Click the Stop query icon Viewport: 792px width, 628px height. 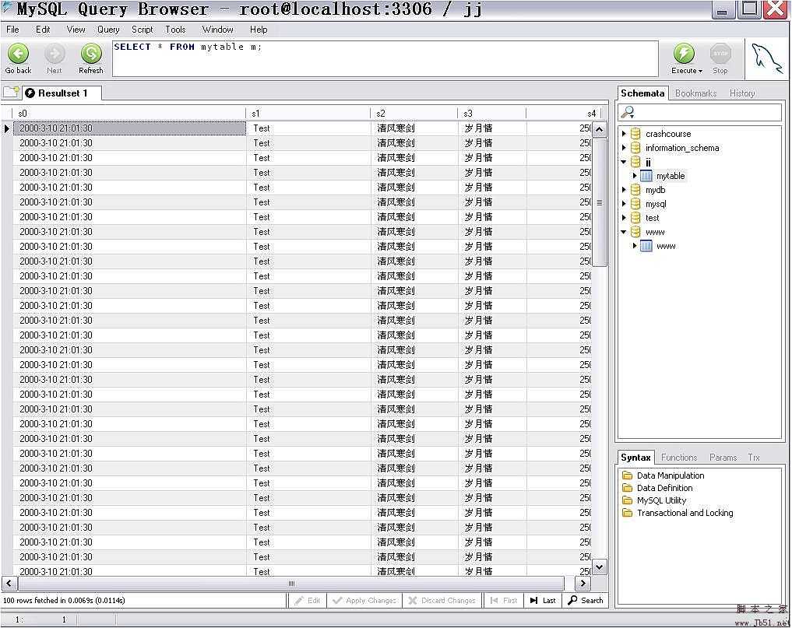click(720, 54)
